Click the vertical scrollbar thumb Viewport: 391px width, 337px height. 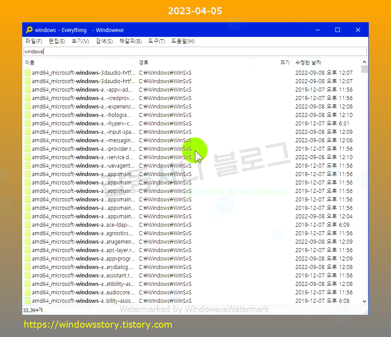coord(364,69)
